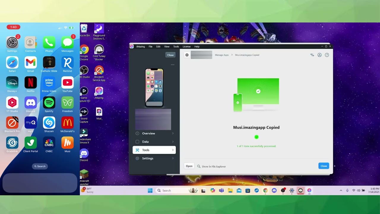Image resolution: width=380 pixels, height=214 pixels.
Task: Open the Edit menu in iMazing
Action: tap(158, 47)
